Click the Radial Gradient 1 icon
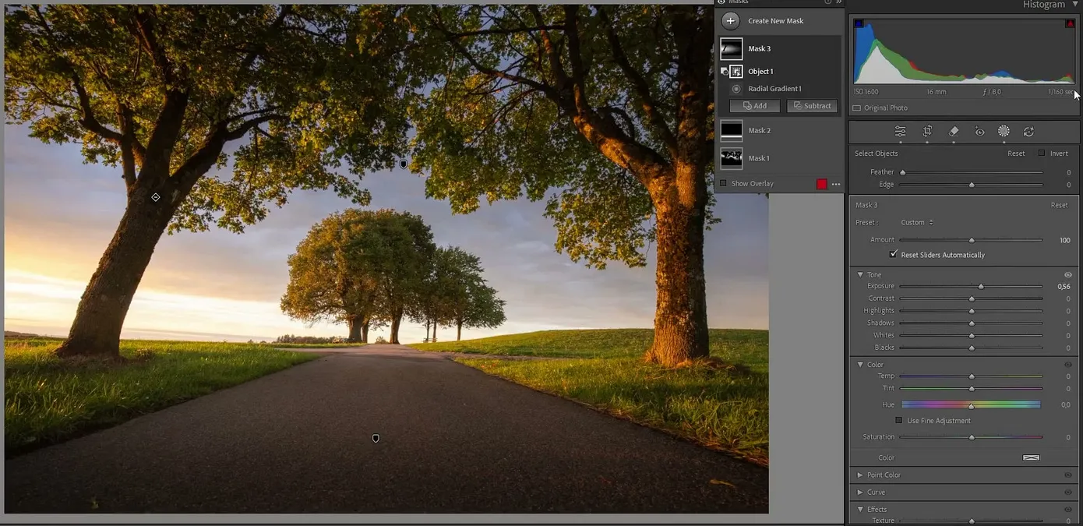The height and width of the screenshot is (526, 1083). pos(736,89)
